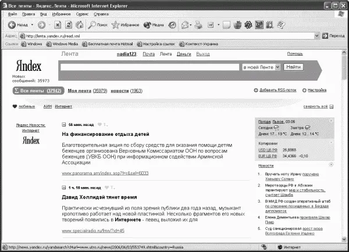Viewport: 349px width, 252px height.
Task: Click the Выход logout link
Action: [203, 54]
